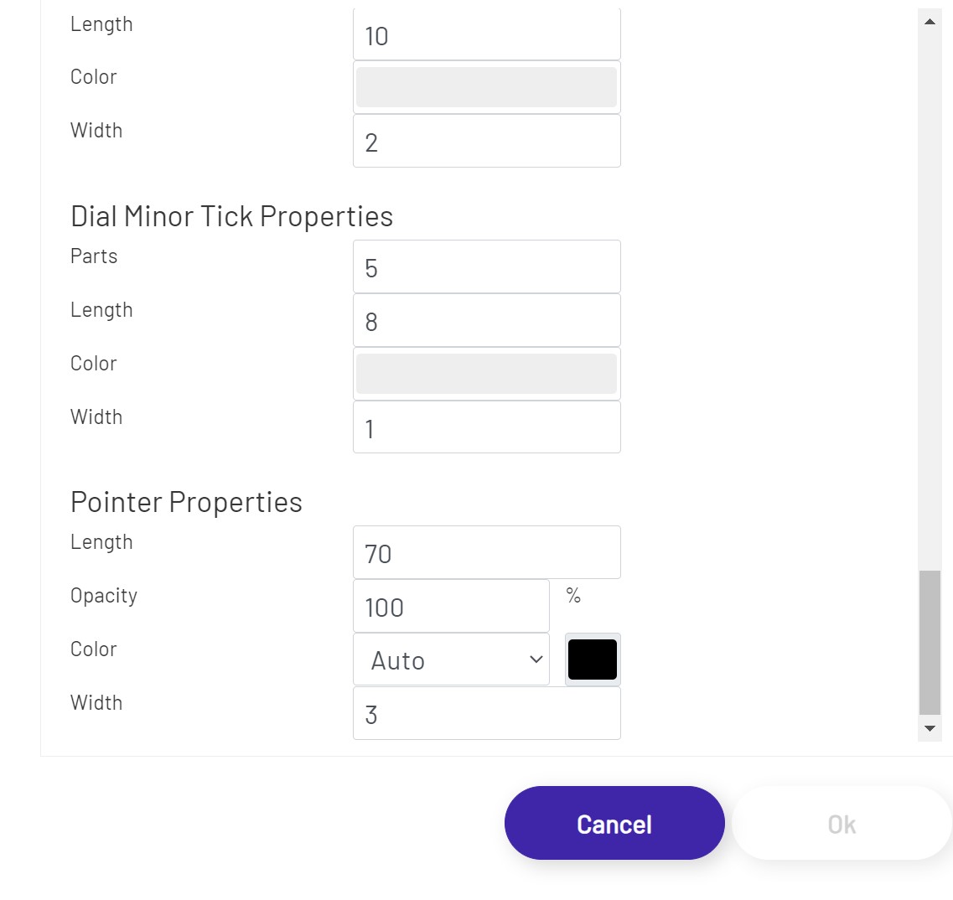Screen dimensions: 953x900
Task: Click the Length field showing 10
Action: (486, 36)
